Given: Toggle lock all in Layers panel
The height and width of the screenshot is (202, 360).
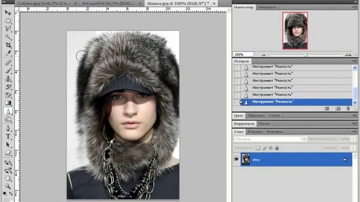Looking at the screenshot, I should (277, 148).
